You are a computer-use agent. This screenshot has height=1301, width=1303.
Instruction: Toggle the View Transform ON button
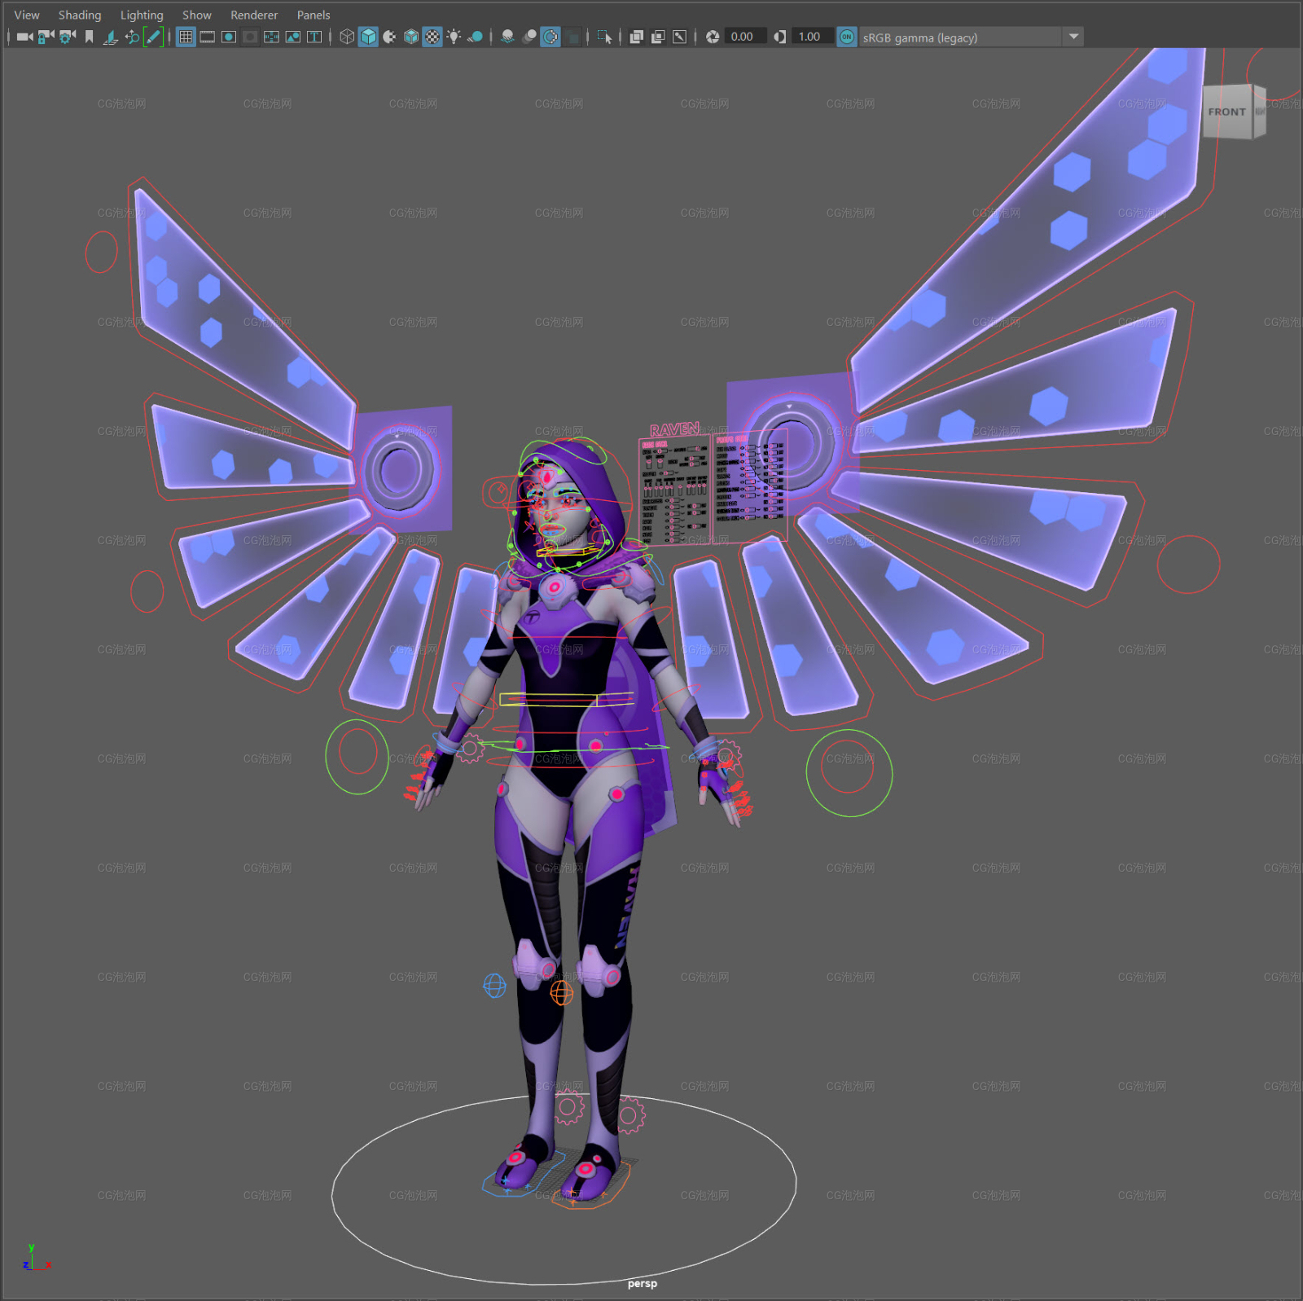tap(847, 37)
